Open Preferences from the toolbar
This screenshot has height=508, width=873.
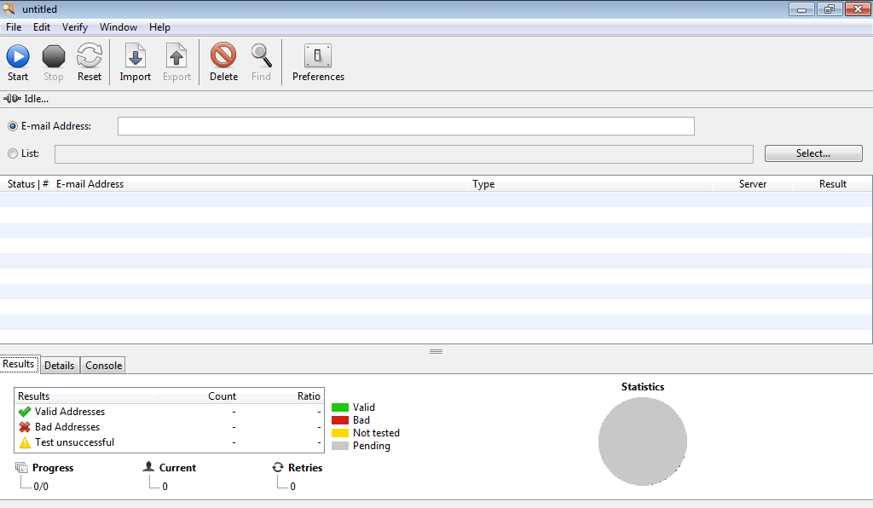pyautogui.click(x=318, y=55)
